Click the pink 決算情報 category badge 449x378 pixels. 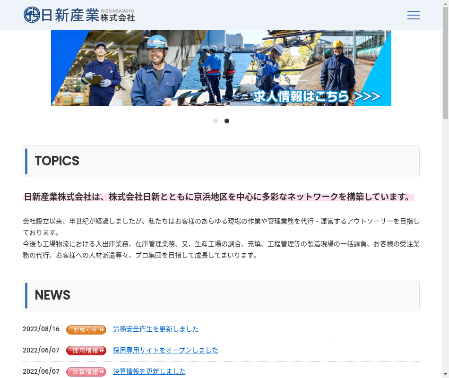86,372
